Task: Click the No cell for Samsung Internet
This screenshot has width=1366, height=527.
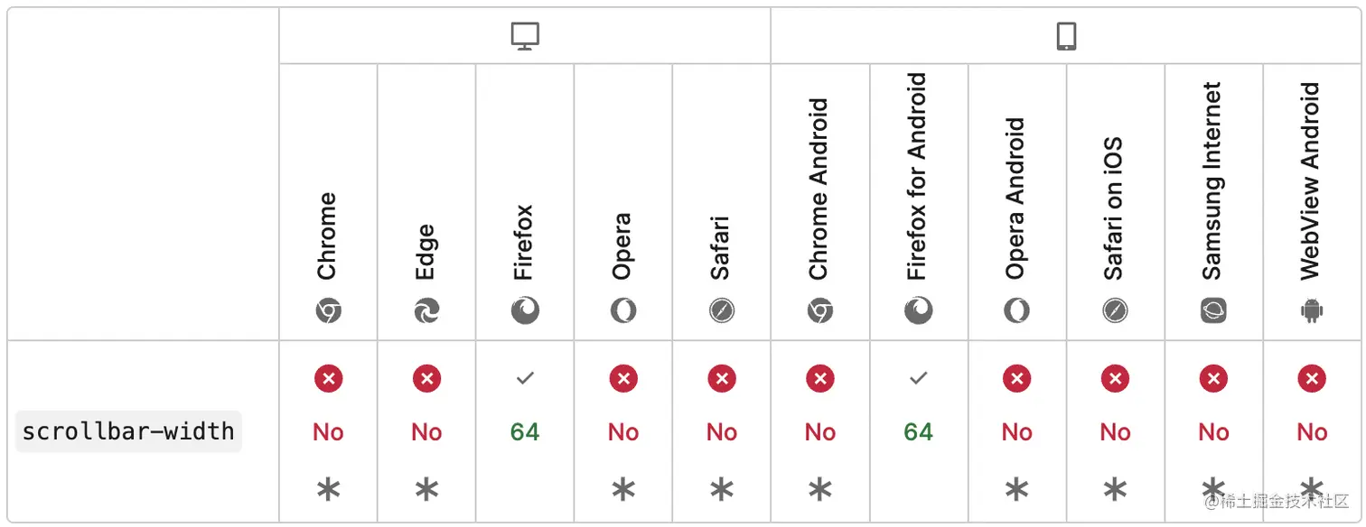Action: click(x=1213, y=432)
